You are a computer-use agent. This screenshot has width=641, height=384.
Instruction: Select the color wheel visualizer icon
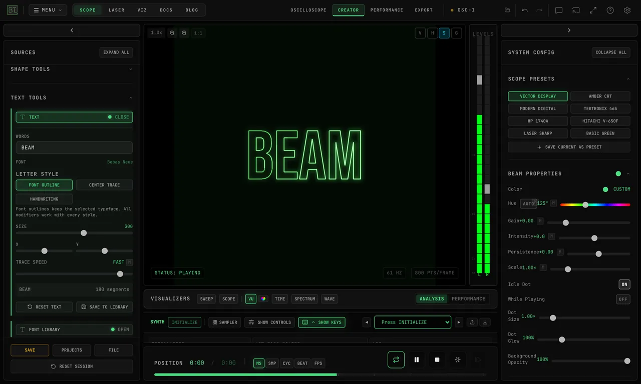pos(263,299)
